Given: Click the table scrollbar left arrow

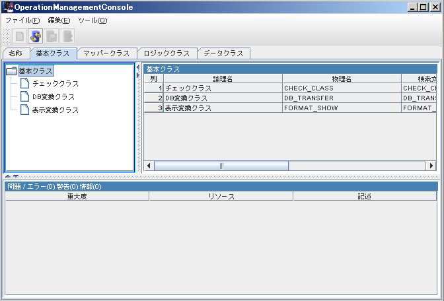Looking at the screenshot, I should [149, 166].
